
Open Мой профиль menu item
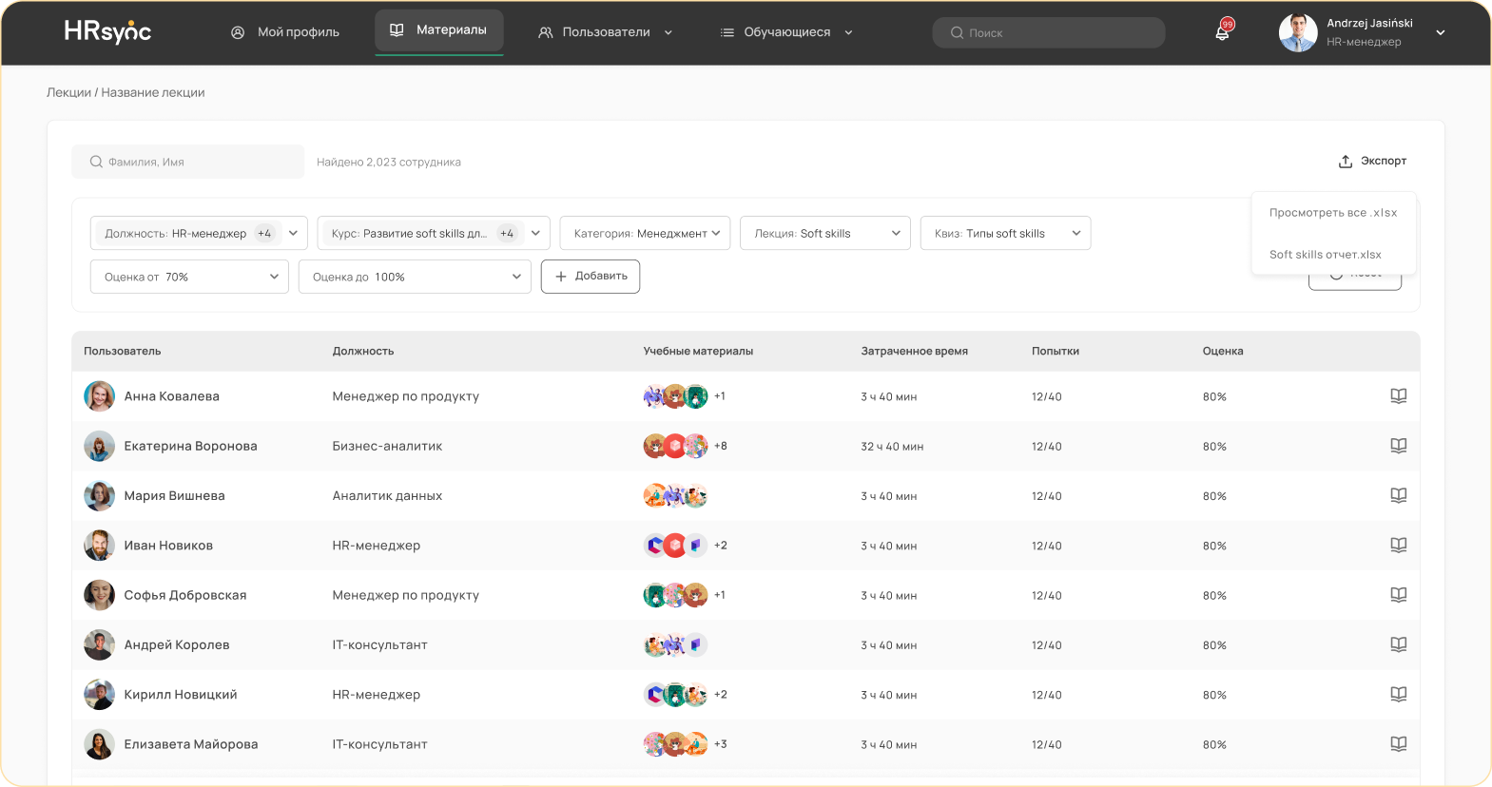[285, 32]
